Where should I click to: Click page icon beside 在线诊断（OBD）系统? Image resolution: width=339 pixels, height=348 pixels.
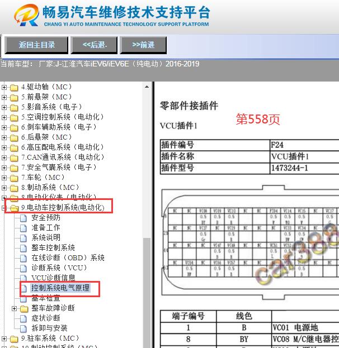click(x=23, y=258)
